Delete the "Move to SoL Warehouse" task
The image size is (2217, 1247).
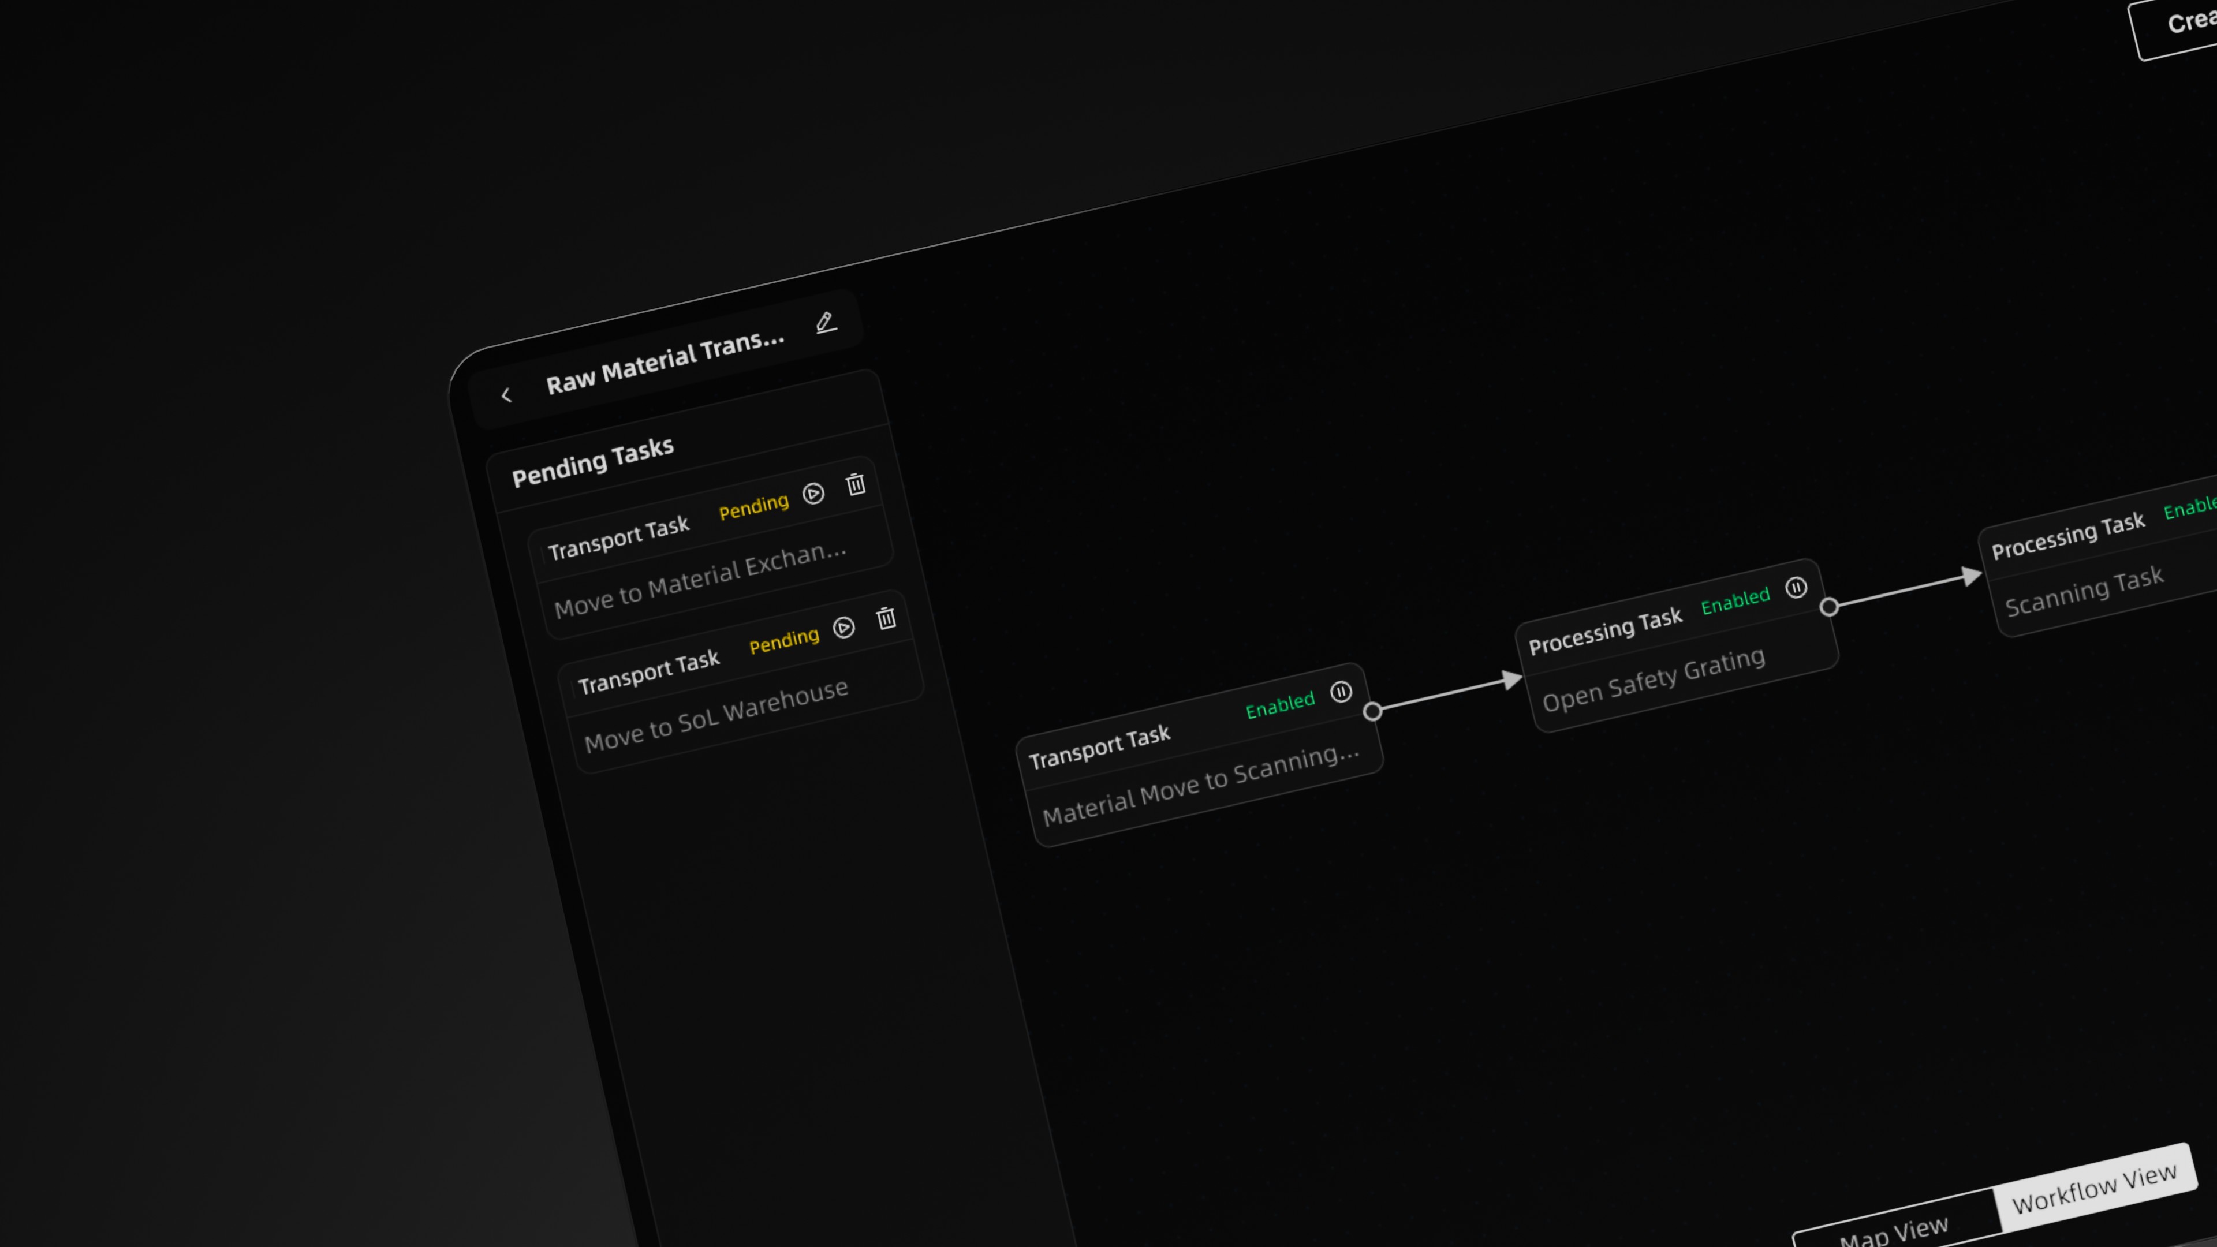886,618
